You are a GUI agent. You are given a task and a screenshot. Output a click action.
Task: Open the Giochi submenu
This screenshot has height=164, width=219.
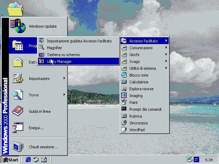[144, 55]
